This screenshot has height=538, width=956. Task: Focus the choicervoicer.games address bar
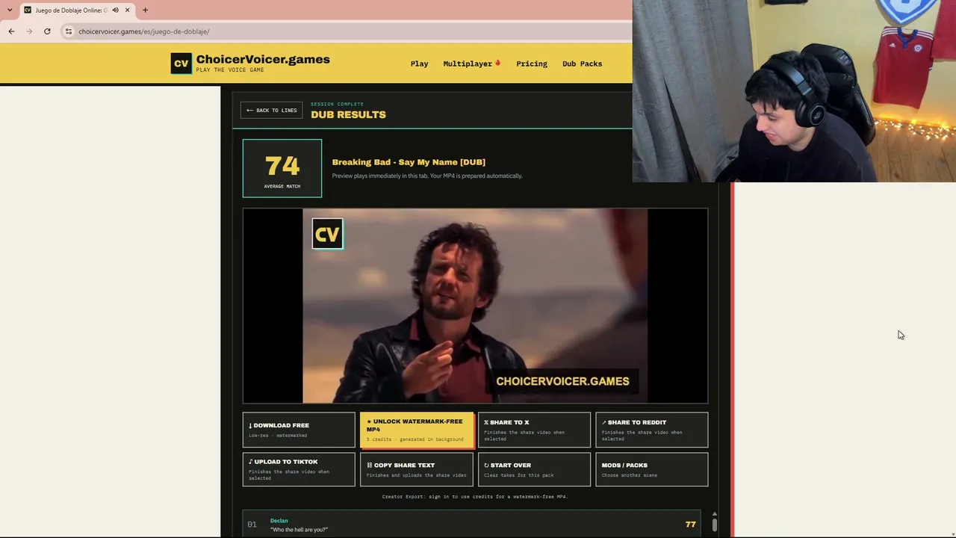[x=347, y=31]
